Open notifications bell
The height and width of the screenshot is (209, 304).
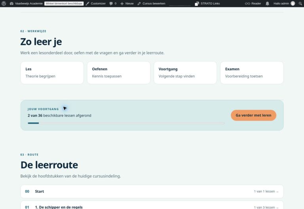pyautogui.click(x=267, y=4)
